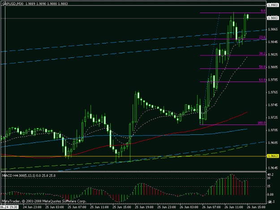Click the 25 Jun 23:00 time axis label
The height and width of the screenshot is (210, 280).
(167, 207)
